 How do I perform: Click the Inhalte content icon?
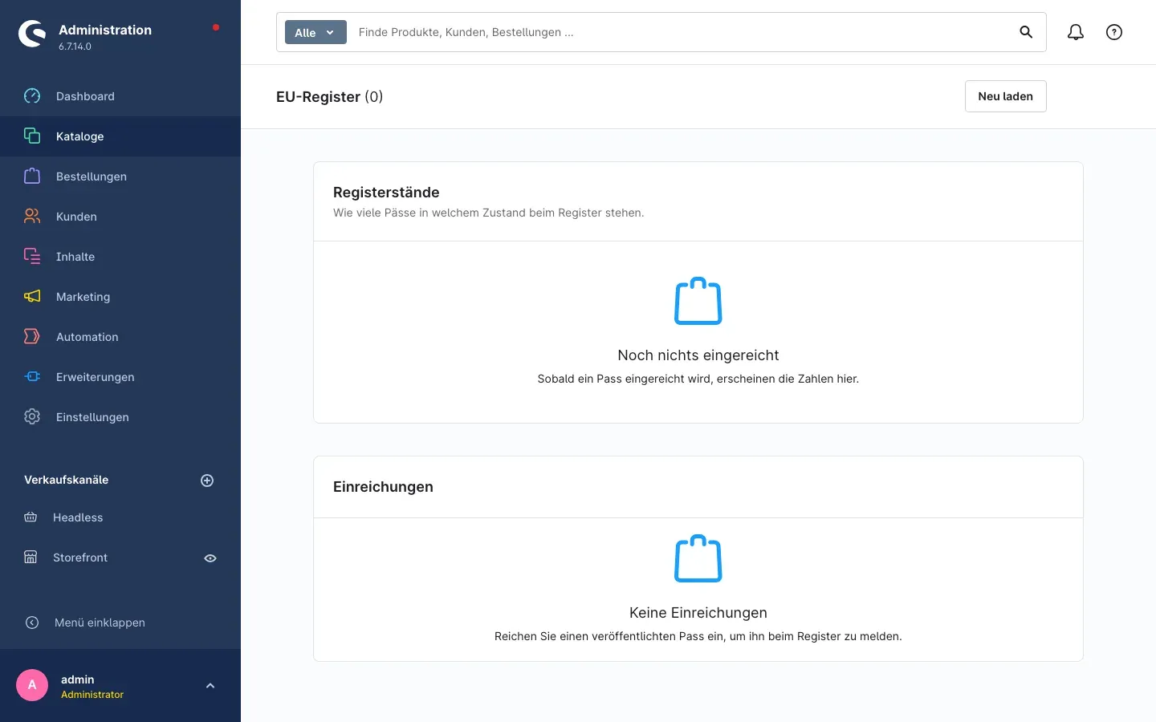(x=32, y=257)
